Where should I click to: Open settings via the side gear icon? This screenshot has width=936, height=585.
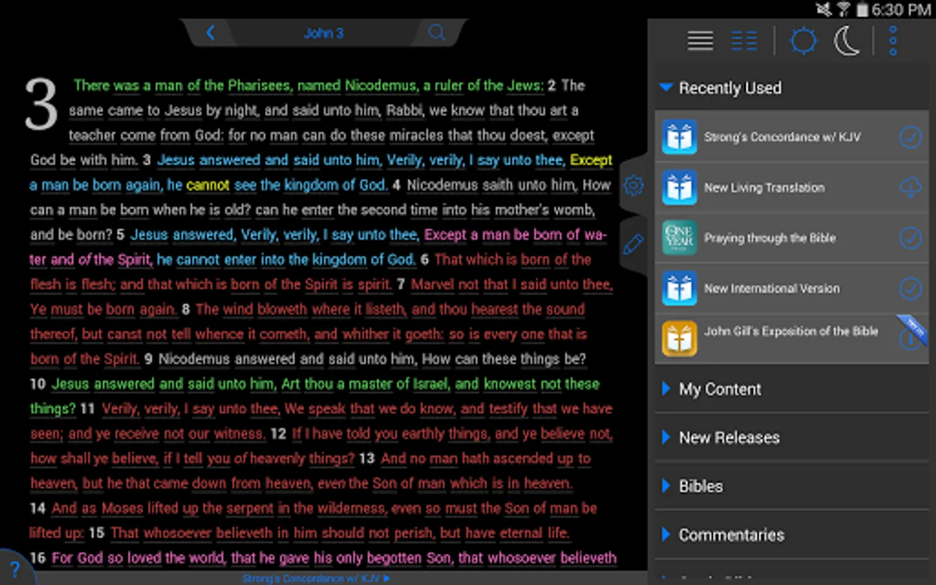click(633, 186)
